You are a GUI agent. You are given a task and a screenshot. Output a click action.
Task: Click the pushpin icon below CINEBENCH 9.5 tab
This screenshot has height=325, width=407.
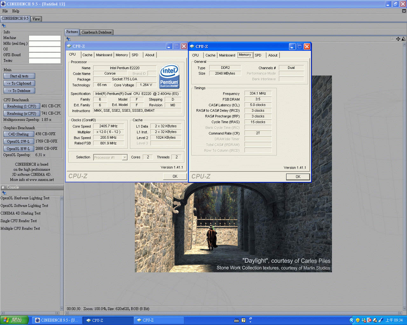(4, 26)
